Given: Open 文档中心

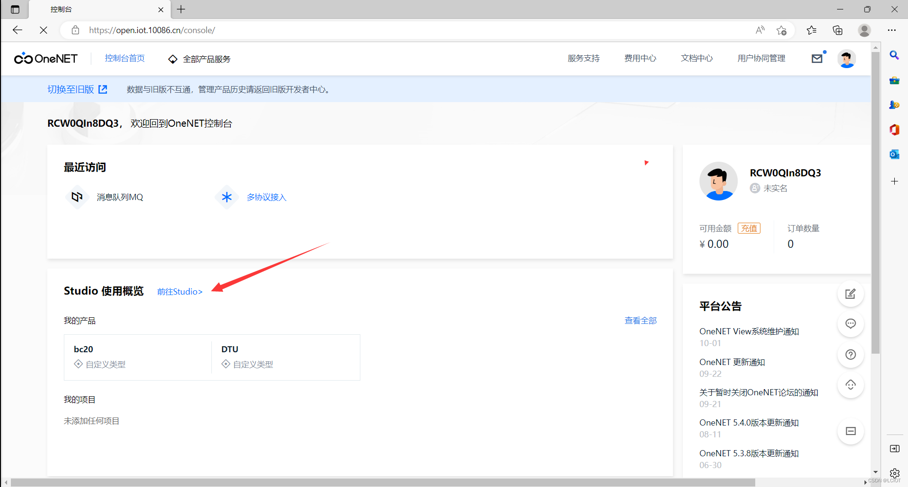Looking at the screenshot, I should (697, 58).
